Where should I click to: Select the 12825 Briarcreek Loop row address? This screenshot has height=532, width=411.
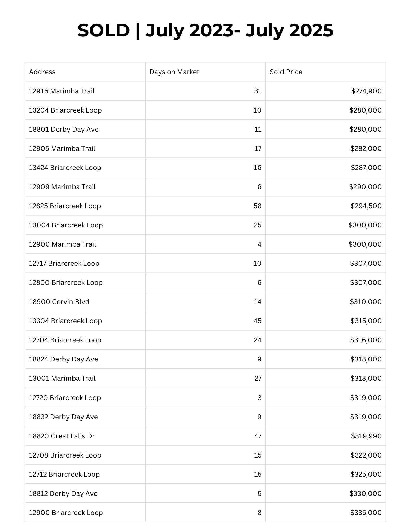[65, 206]
